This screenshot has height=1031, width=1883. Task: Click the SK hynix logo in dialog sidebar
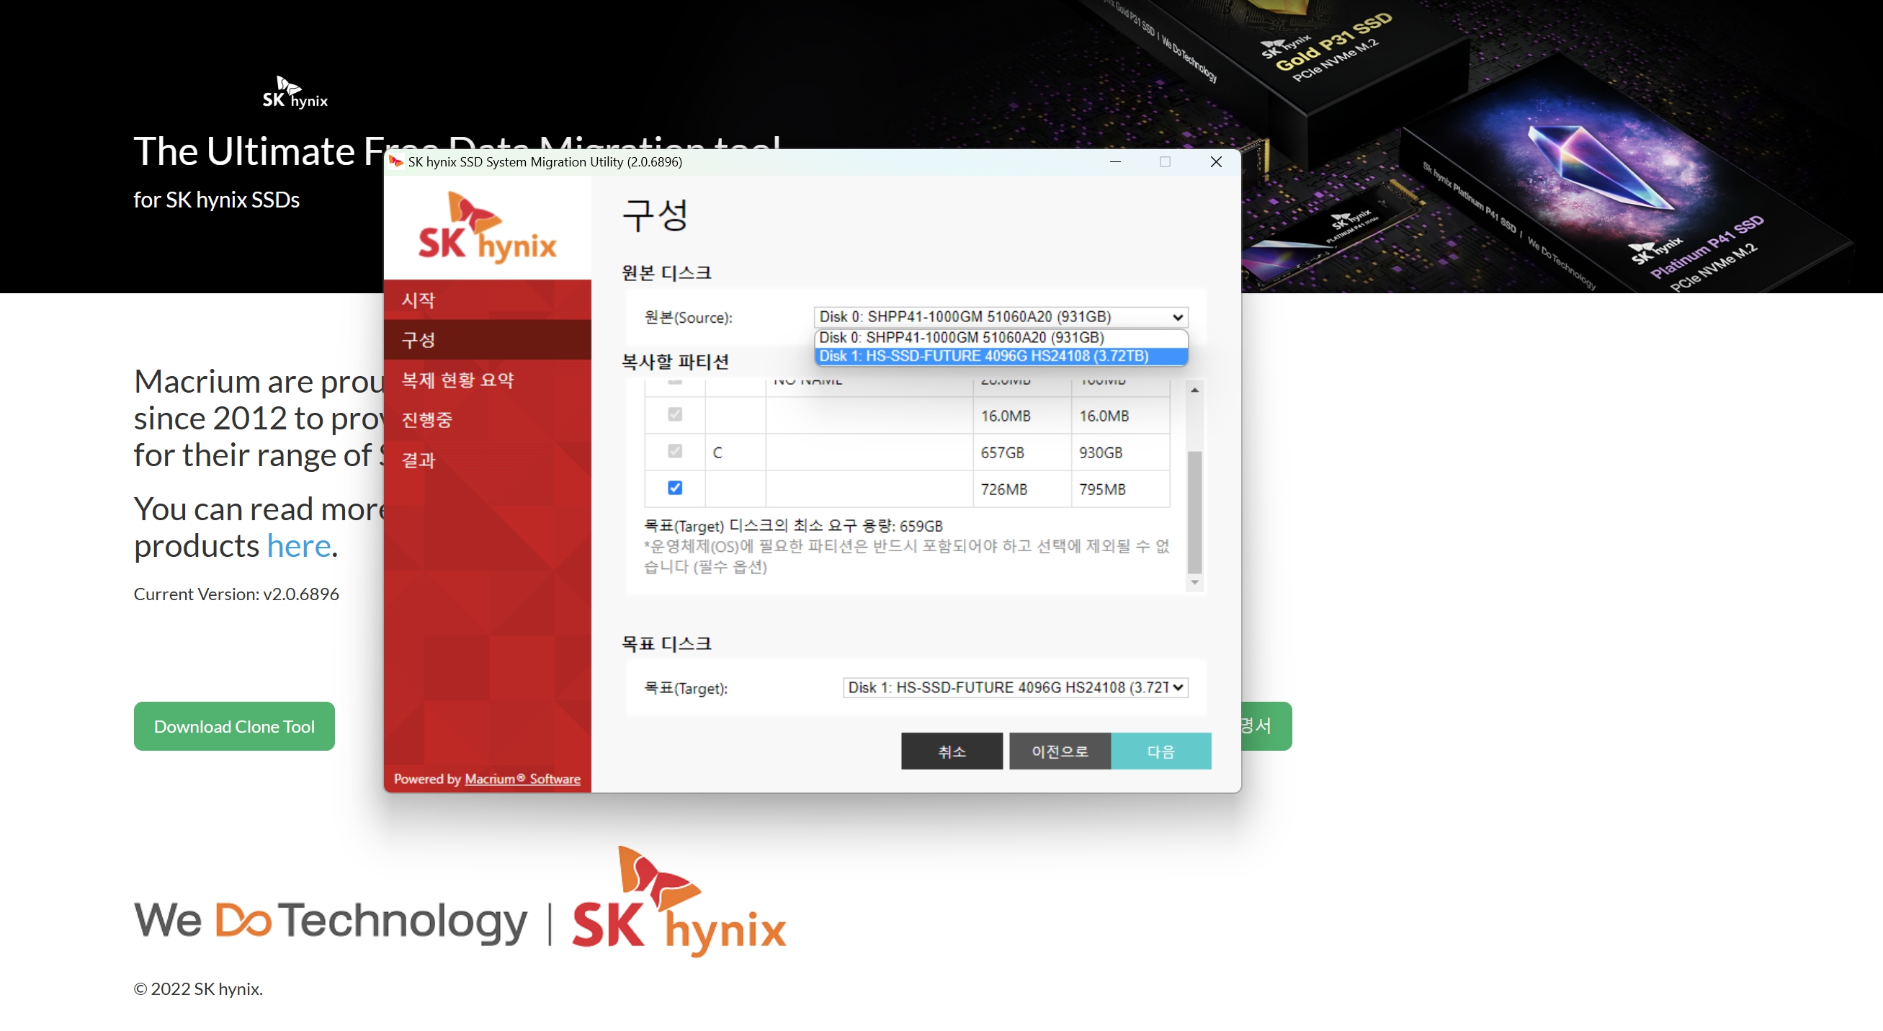click(488, 228)
